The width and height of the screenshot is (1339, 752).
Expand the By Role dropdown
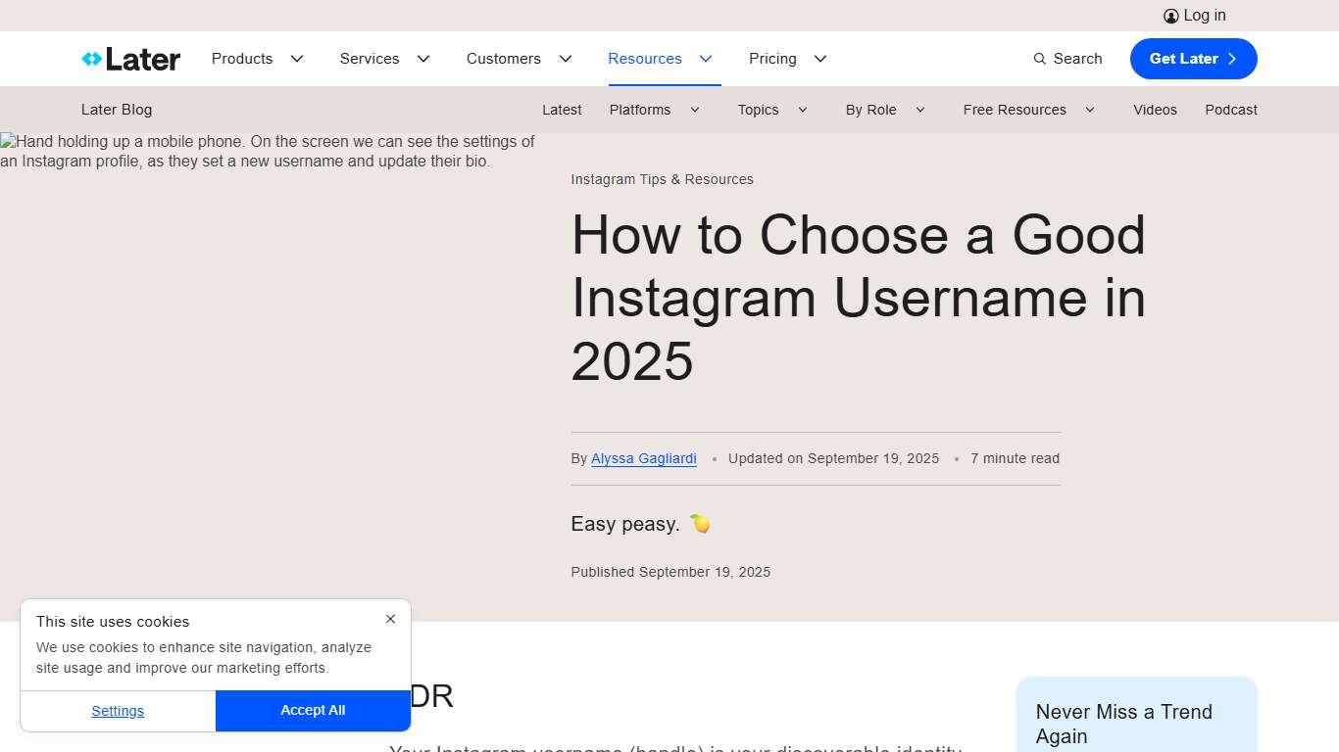point(885,110)
